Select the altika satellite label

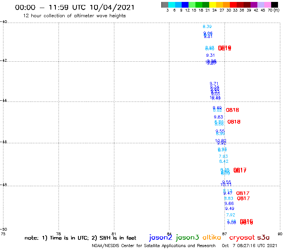coord(212,238)
